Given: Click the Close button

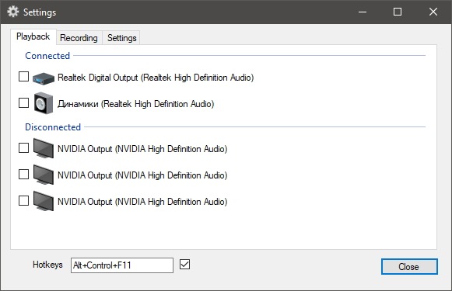Looking at the screenshot, I should (409, 267).
